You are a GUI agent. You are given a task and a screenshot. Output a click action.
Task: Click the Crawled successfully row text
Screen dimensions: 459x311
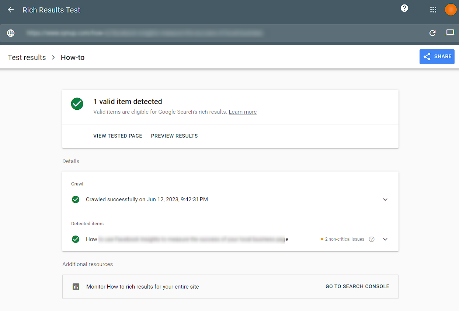(147, 199)
